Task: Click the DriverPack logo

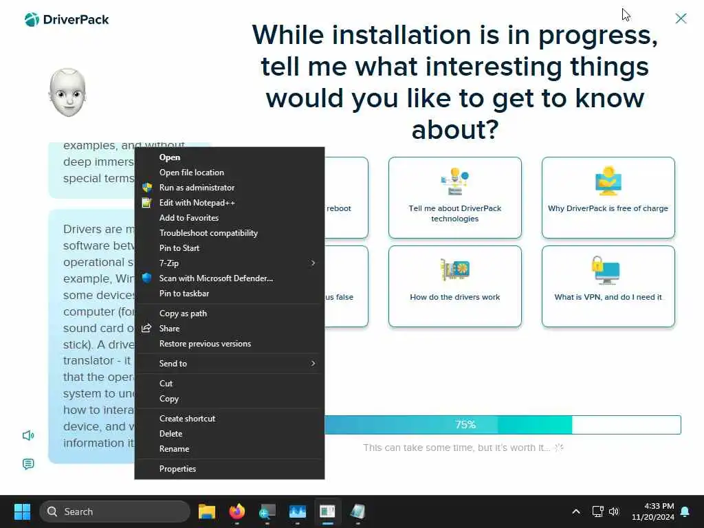Action: [x=67, y=20]
